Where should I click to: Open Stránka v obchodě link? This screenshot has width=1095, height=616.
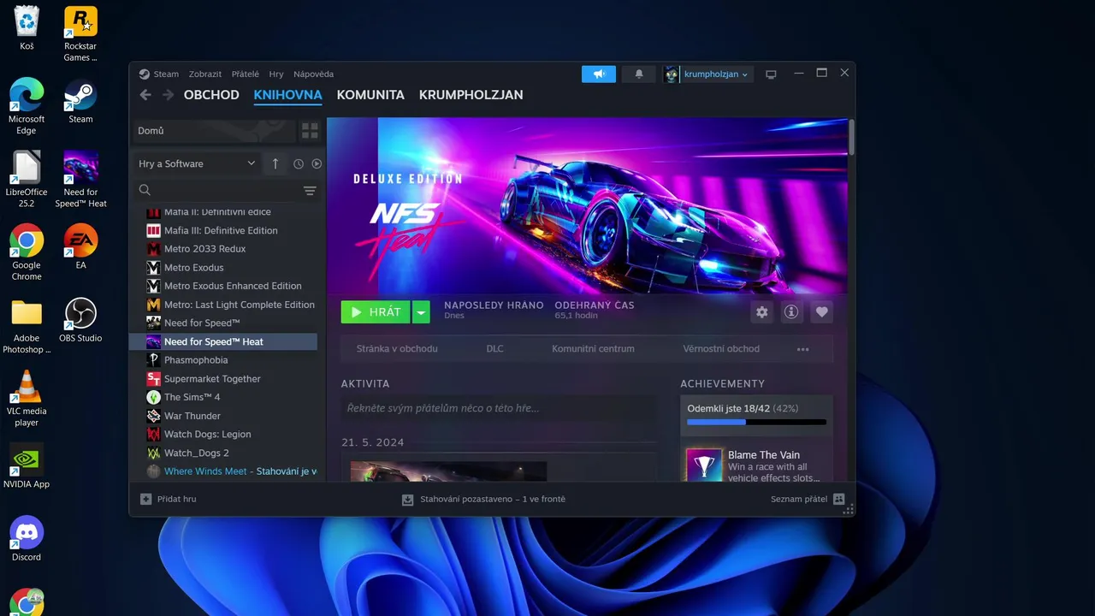[x=397, y=349]
